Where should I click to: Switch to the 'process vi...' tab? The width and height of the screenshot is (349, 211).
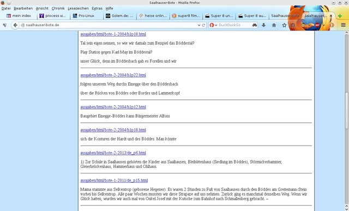coord(53,16)
